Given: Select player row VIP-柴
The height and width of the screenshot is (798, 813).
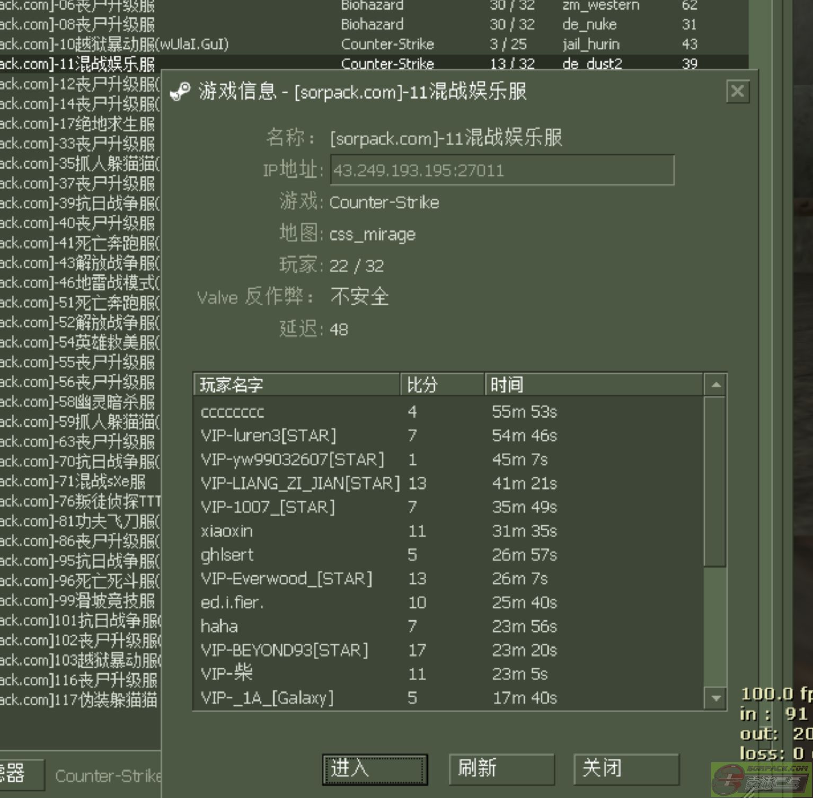Looking at the screenshot, I should [x=449, y=674].
